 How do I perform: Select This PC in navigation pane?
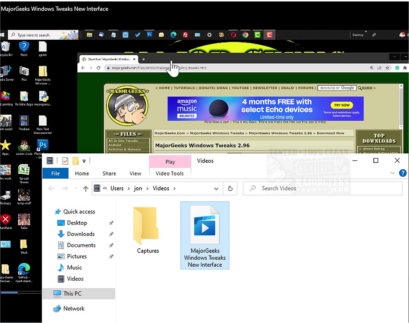[79, 293]
